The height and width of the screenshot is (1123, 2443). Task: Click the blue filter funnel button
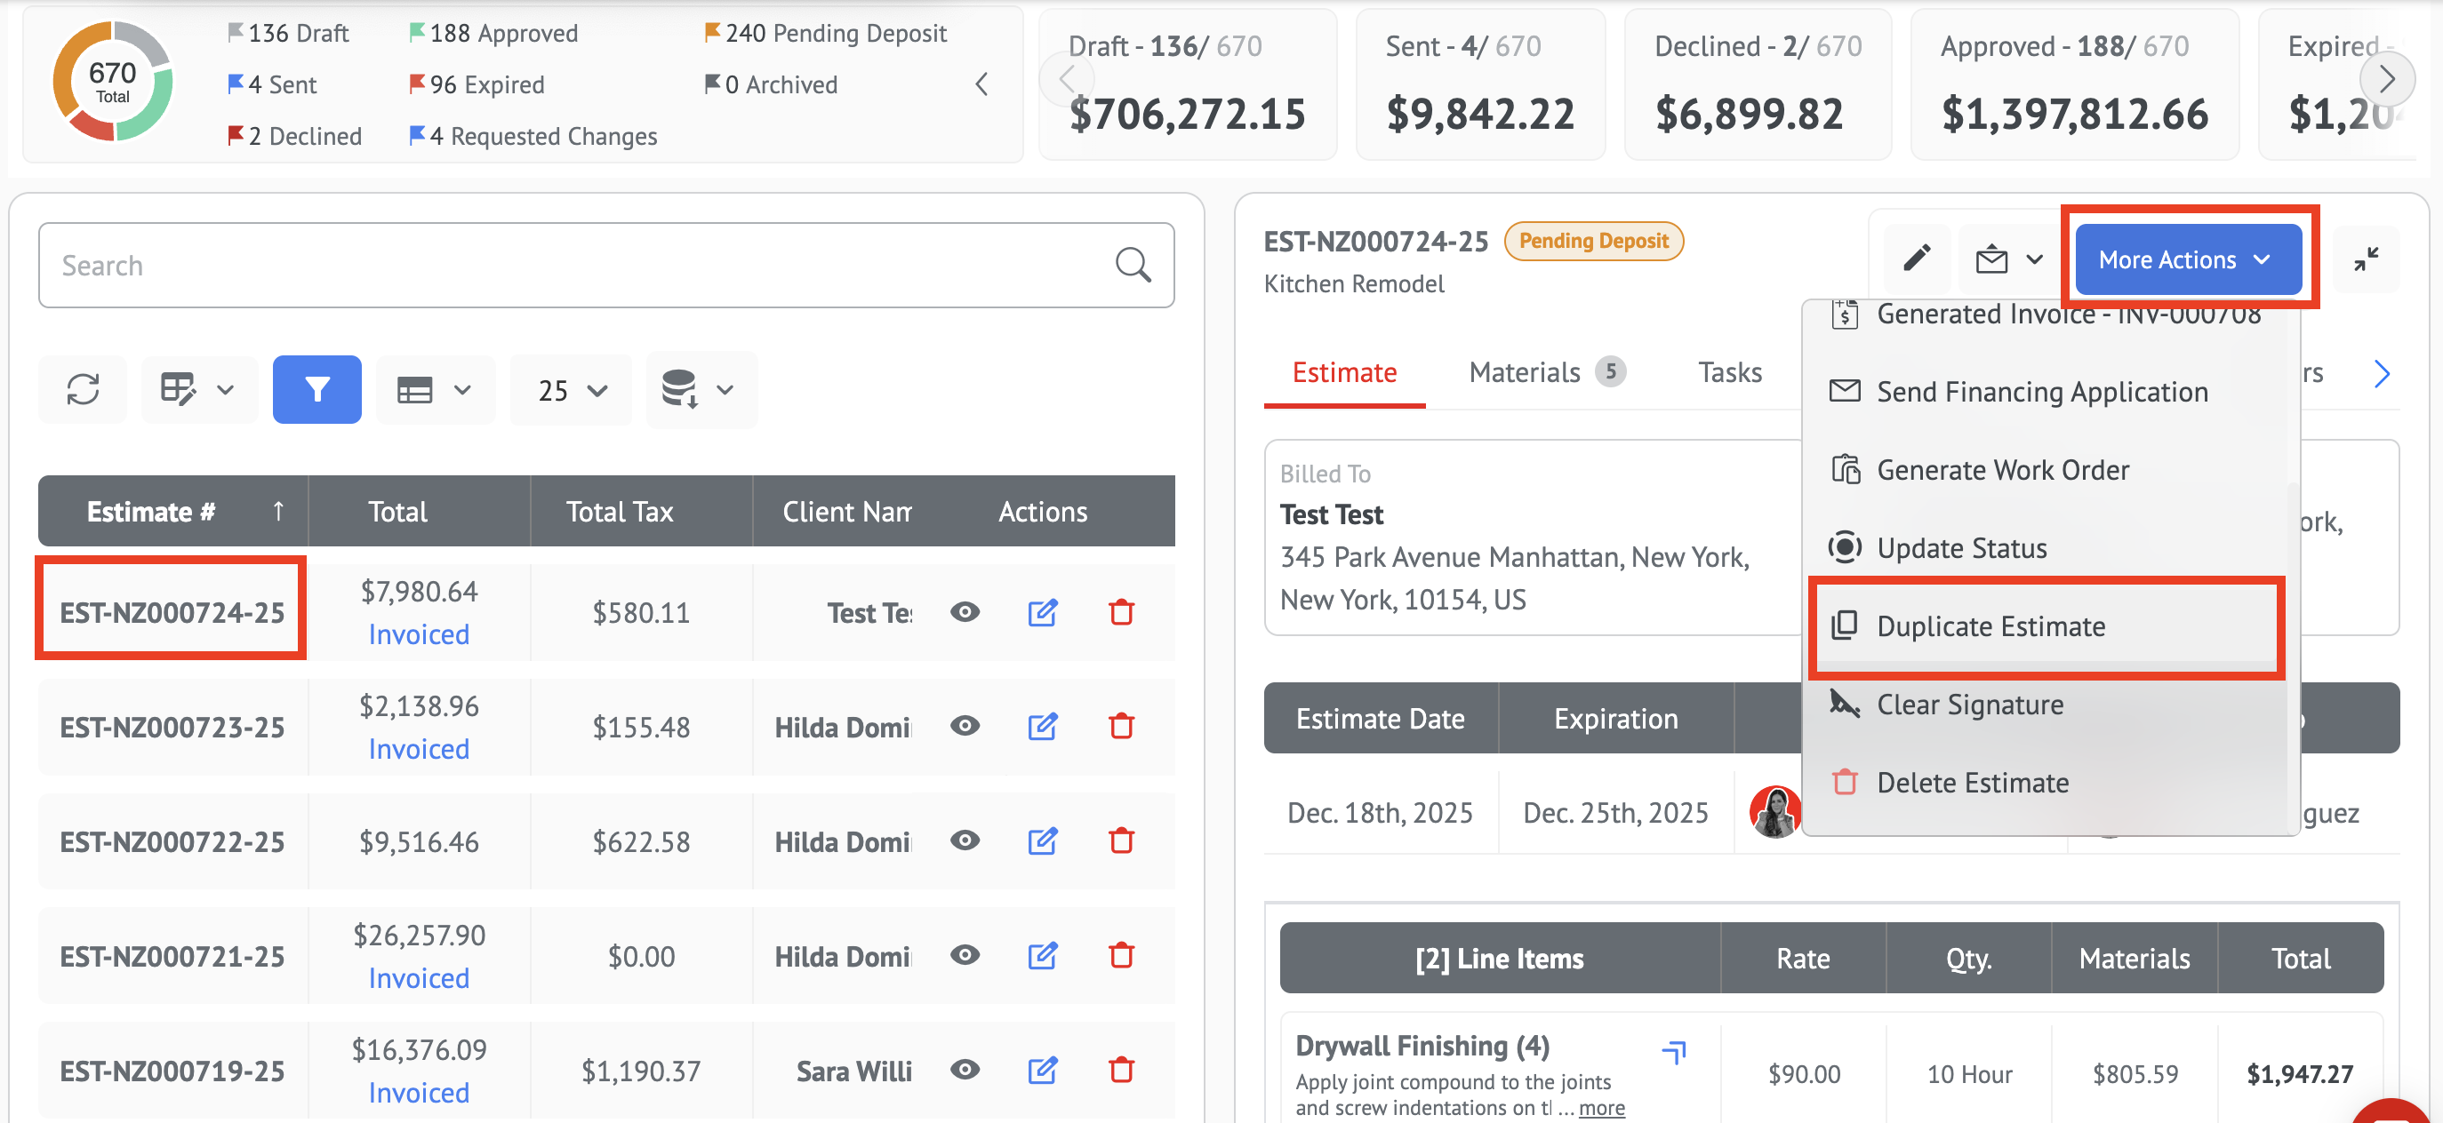tap(316, 389)
